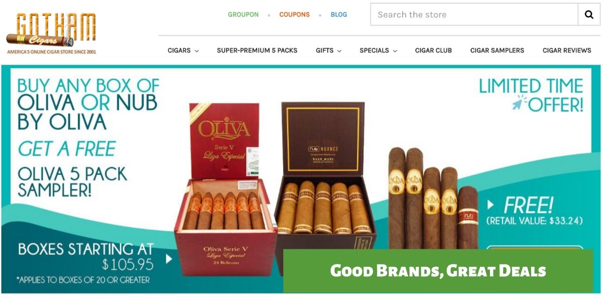Select the free five cigar sampler image

tap(433, 198)
